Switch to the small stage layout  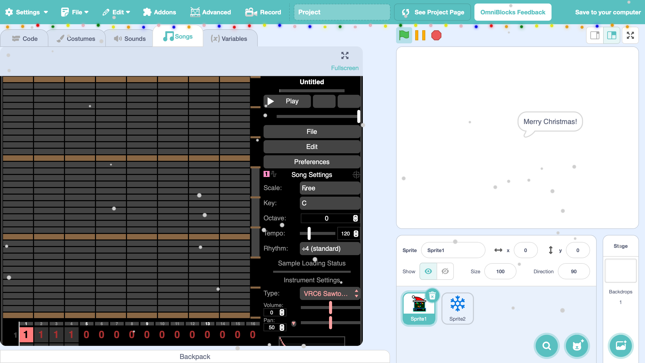pyautogui.click(x=595, y=35)
